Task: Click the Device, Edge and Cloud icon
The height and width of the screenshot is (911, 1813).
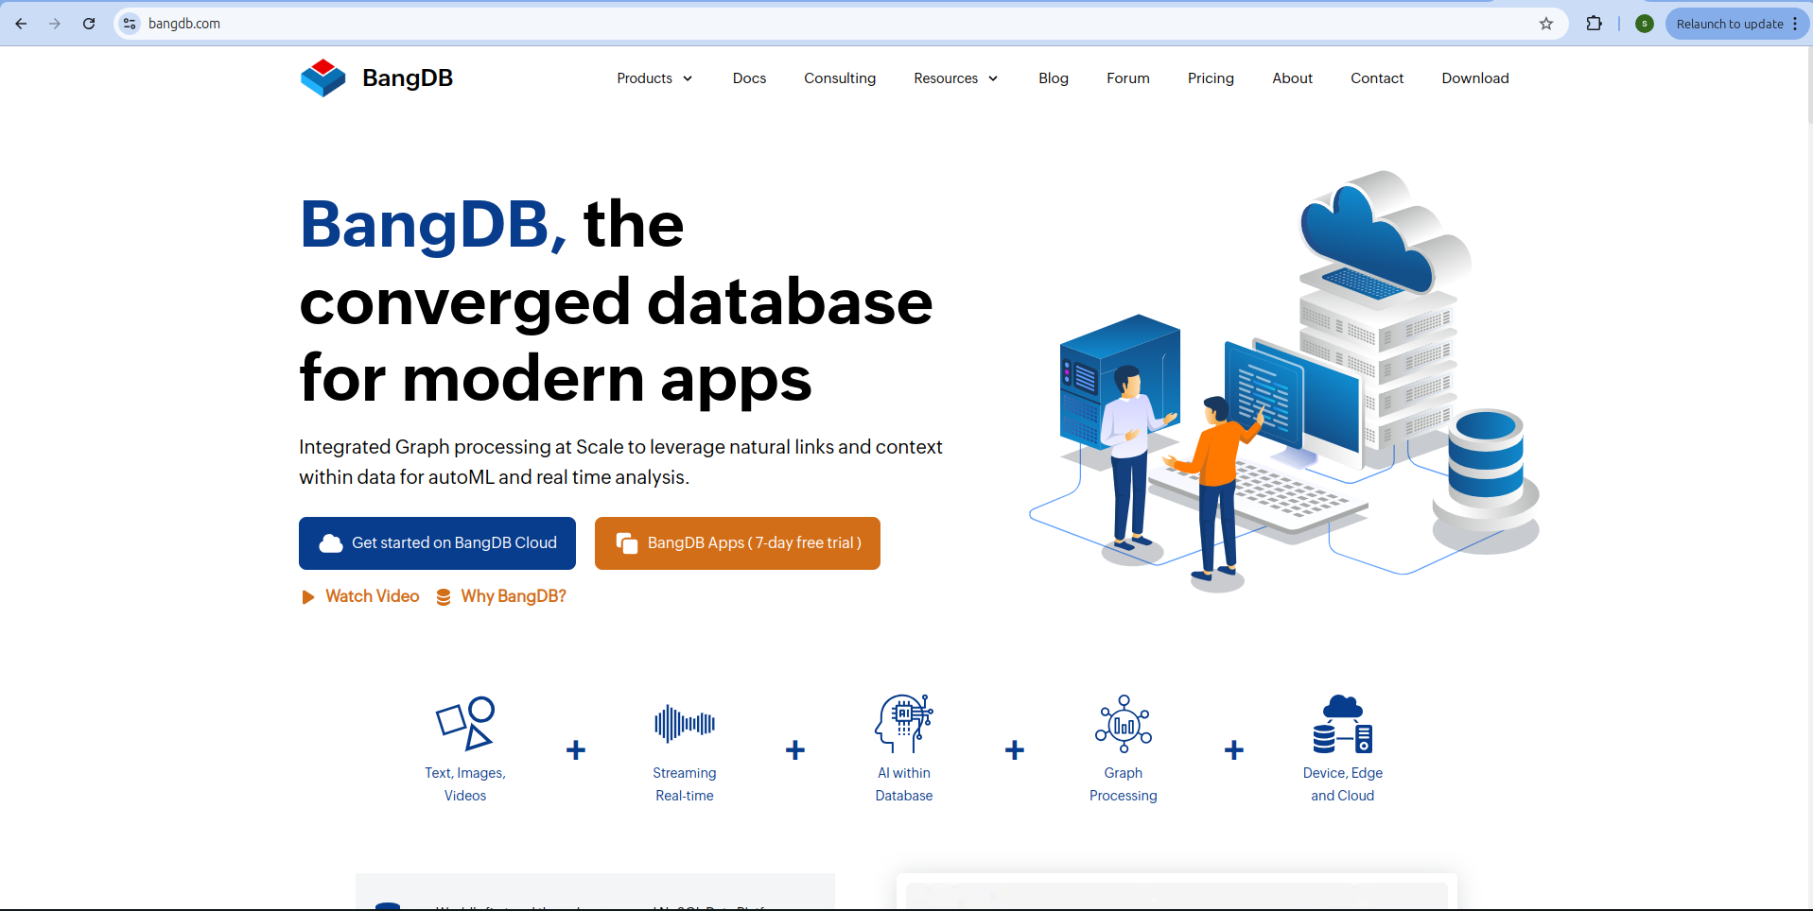Action: pyautogui.click(x=1343, y=724)
